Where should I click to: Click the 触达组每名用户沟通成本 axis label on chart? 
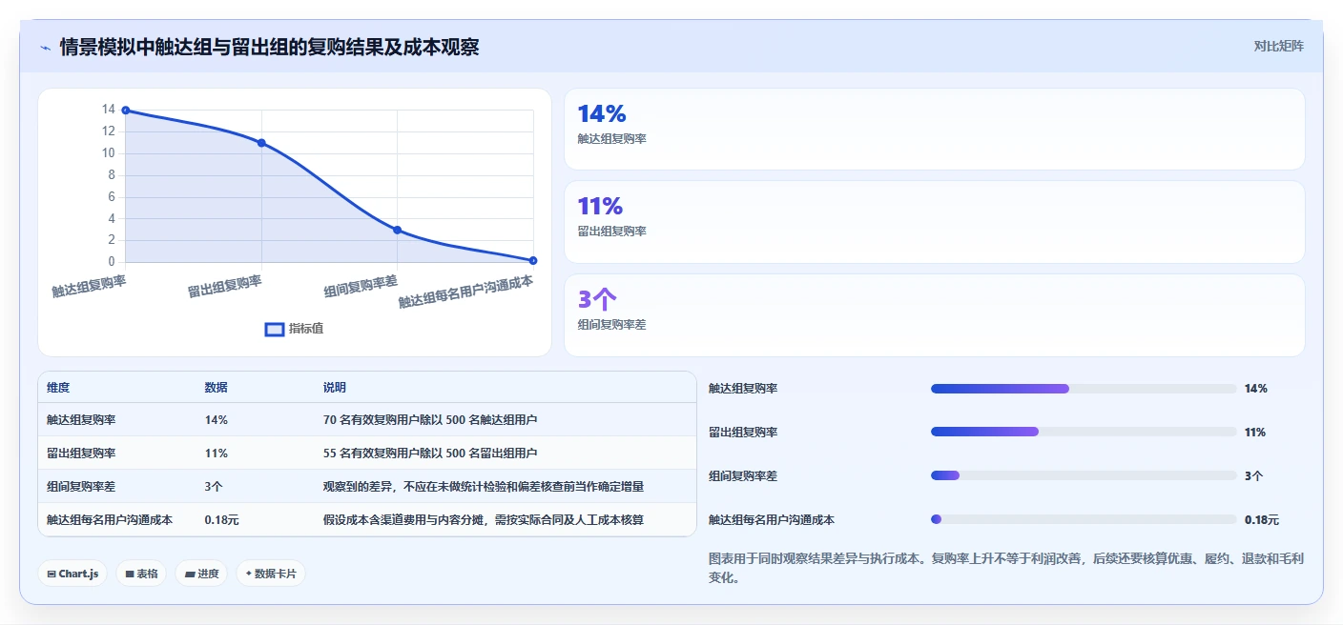tap(465, 292)
